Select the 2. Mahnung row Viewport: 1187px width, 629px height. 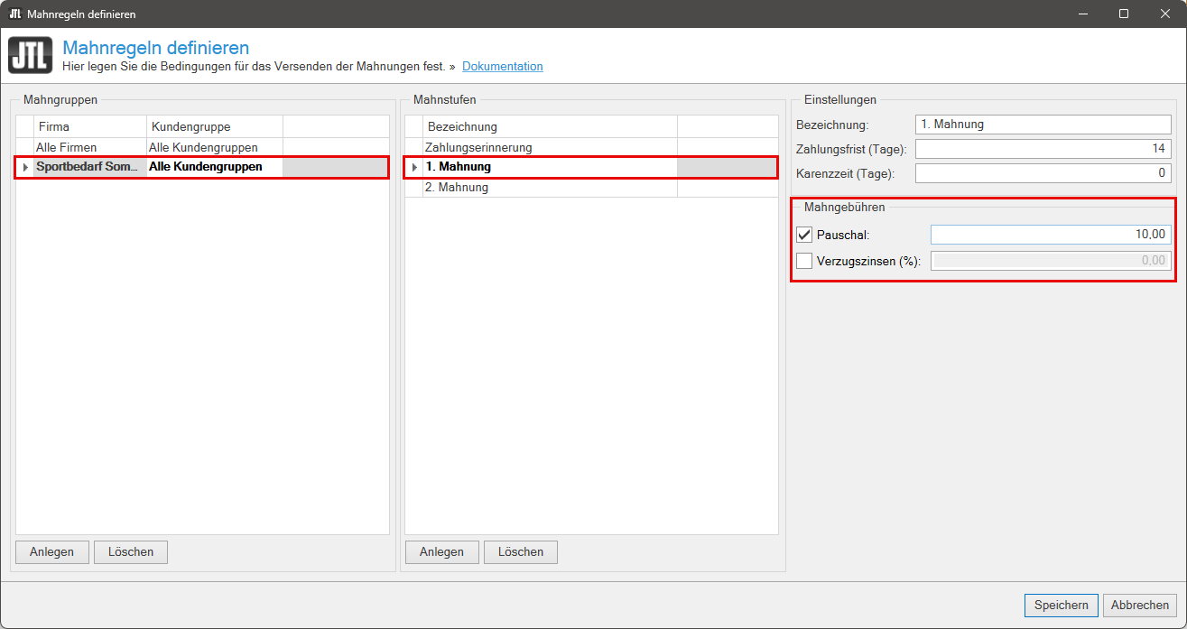pyautogui.click(x=457, y=188)
